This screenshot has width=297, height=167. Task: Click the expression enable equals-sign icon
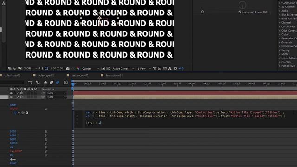pyautogui.click(x=15, y=113)
